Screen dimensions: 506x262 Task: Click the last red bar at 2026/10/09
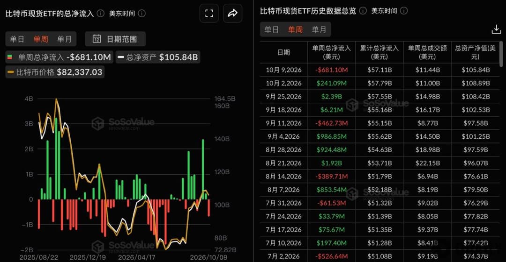[x=209, y=208]
